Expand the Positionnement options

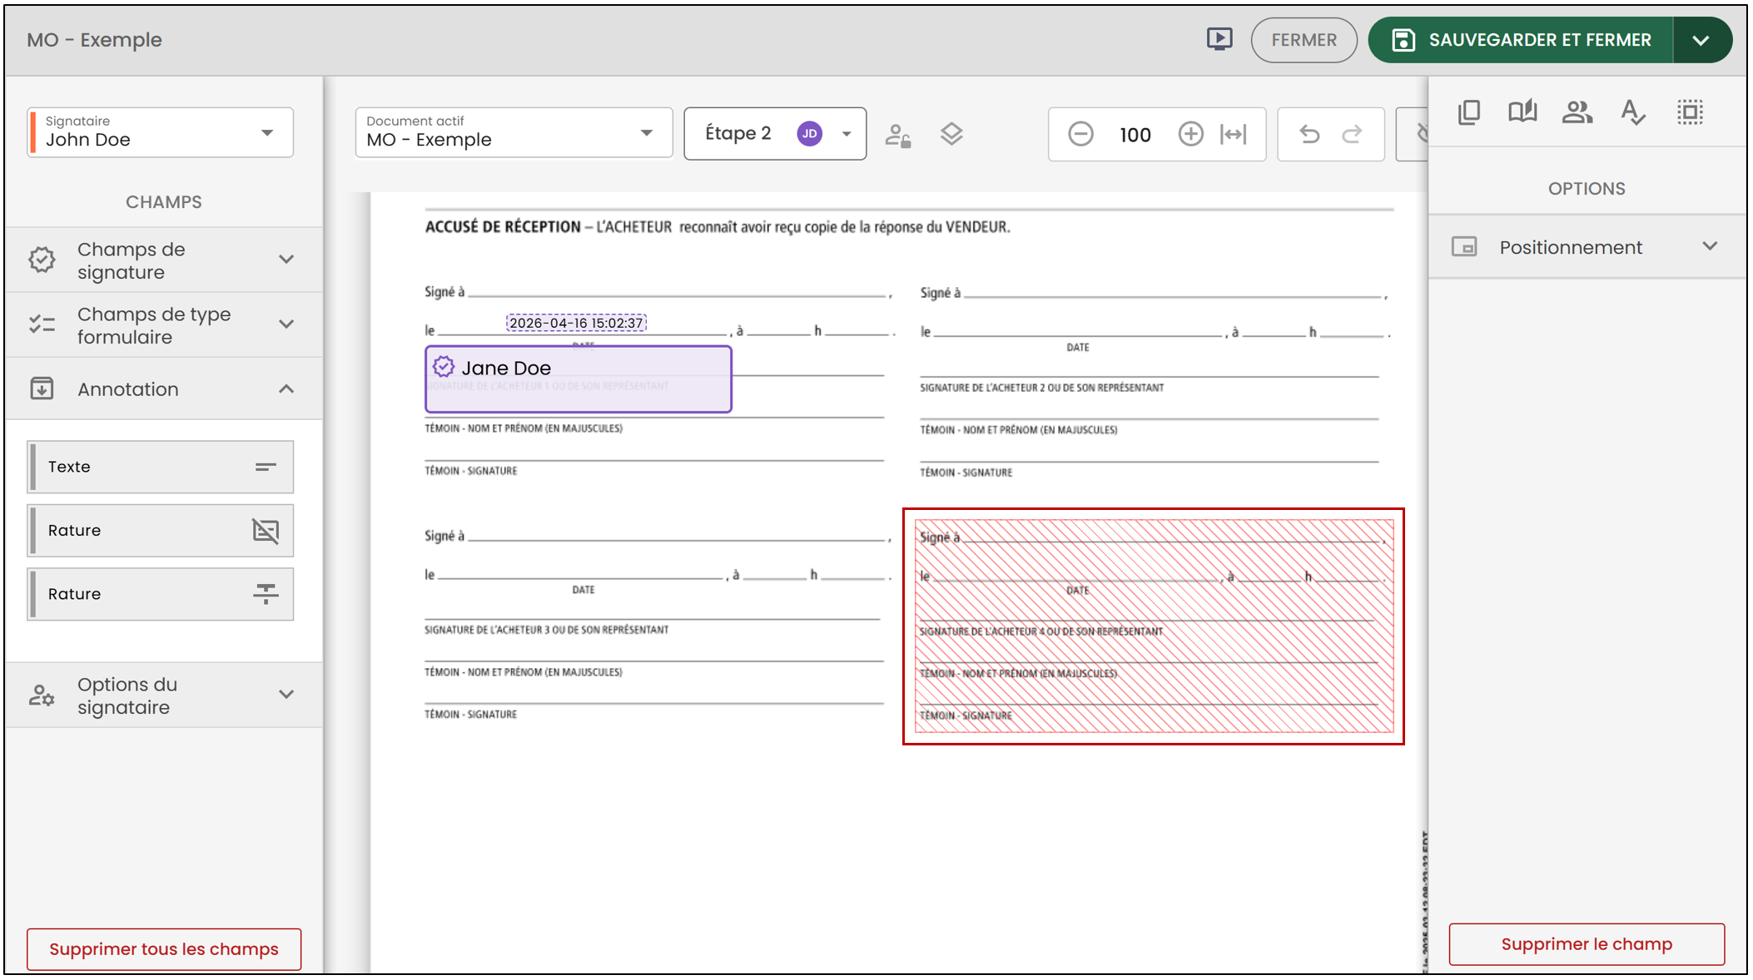(x=1587, y=247)
